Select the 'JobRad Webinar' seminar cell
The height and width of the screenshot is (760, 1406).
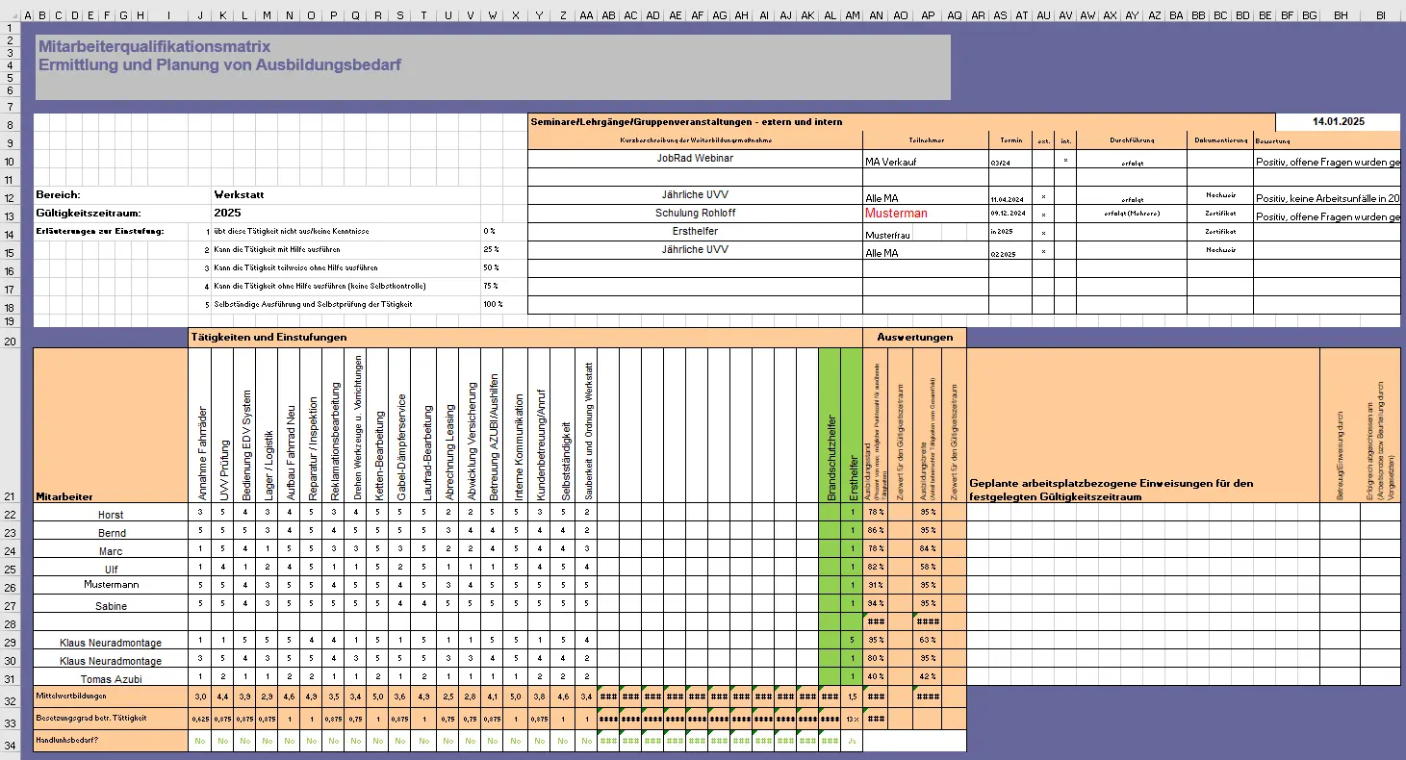694,158
